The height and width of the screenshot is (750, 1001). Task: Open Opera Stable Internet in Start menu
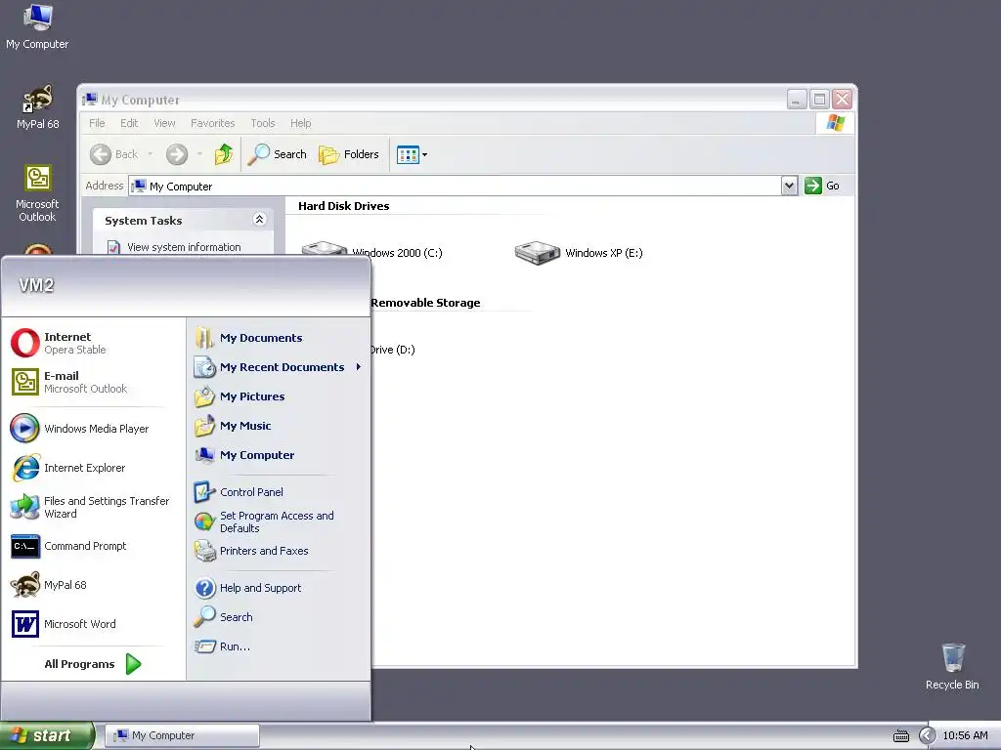tap(92, 343)
